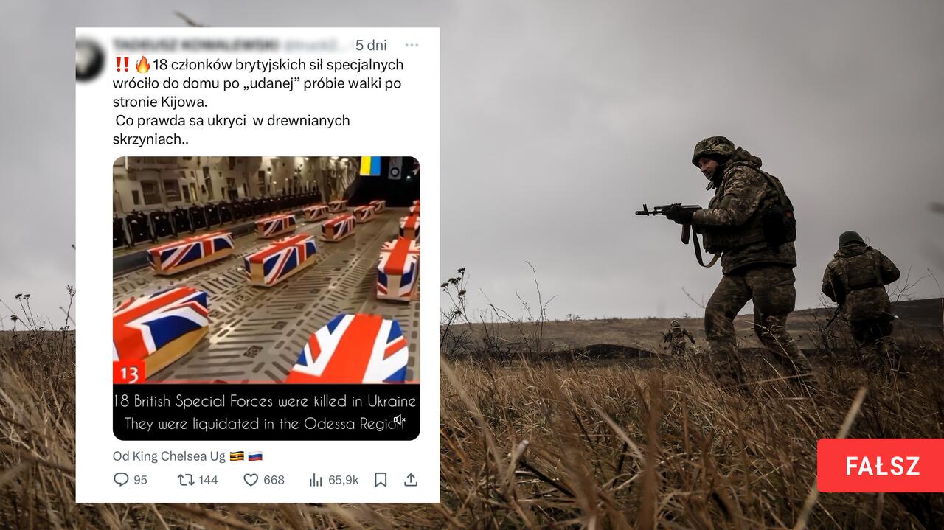944x530 pixels.
Task: Click the retweet count 144
Action: pyautogui.click(x=209, y=480)
